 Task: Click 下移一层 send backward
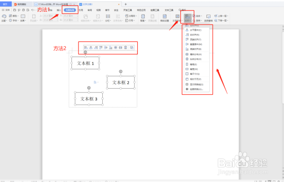pyautogui.click(x=221, y=21)
